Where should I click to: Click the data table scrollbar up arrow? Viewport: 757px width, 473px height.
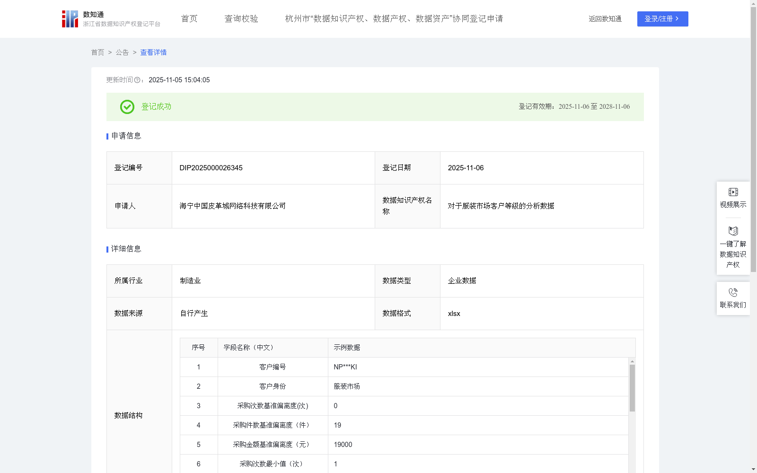click(x=632, y=361)
